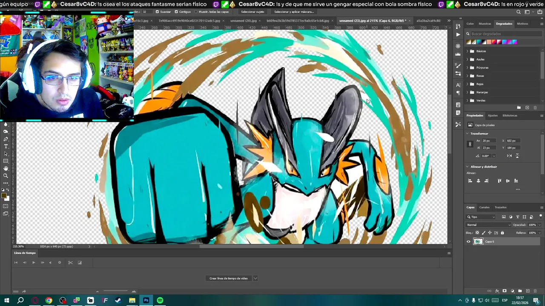The width and height of the screenshot is (545, 306).
Task: Toggle the layer filtering switch
Action: [540, 216]
